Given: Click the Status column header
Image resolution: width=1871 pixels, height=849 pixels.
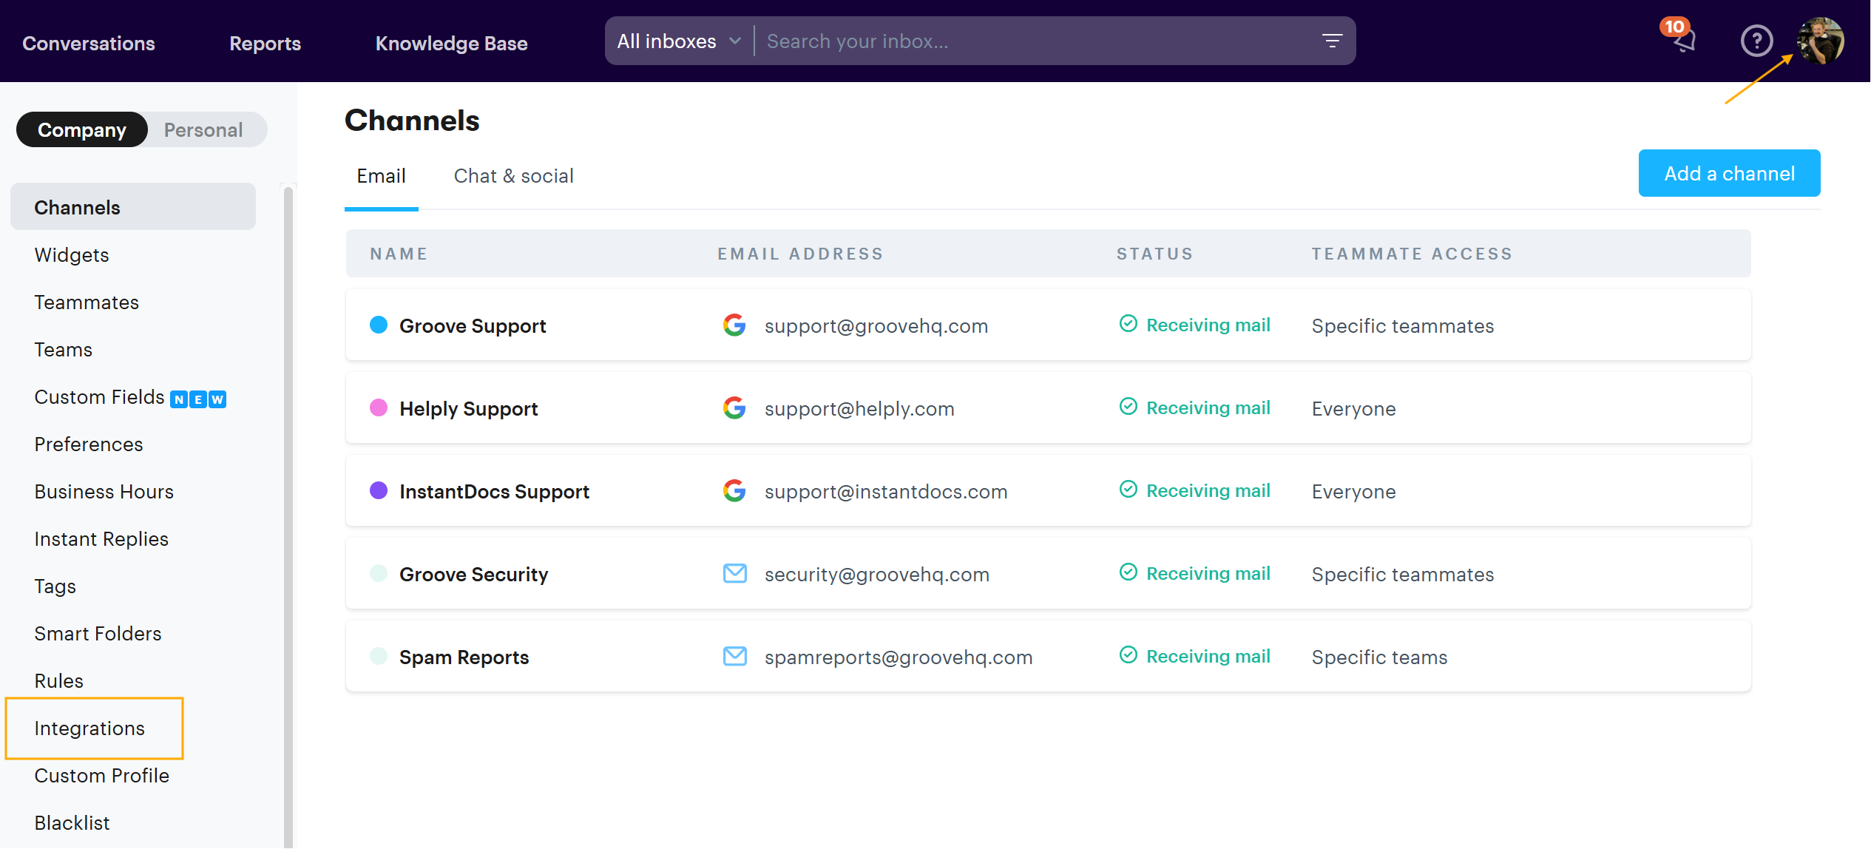Looking at the screenshot, I should coord(1154,254).
